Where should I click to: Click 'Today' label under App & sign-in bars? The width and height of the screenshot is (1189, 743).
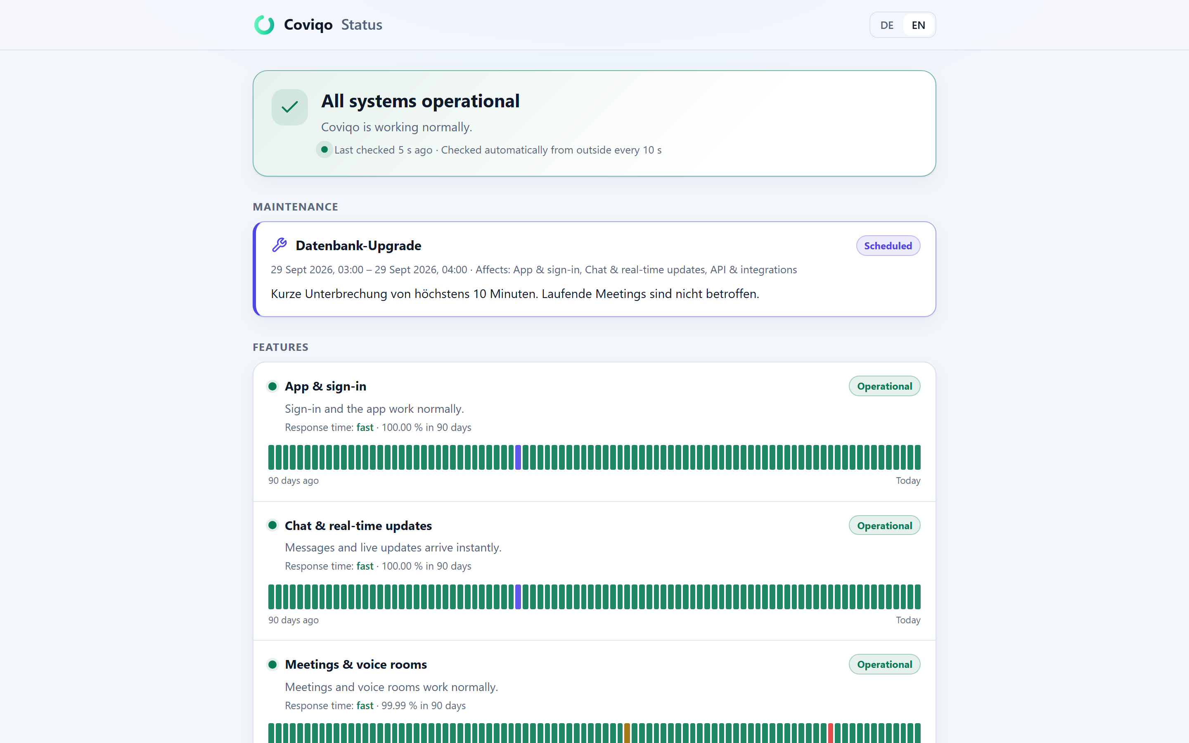(x=908, y=480)
